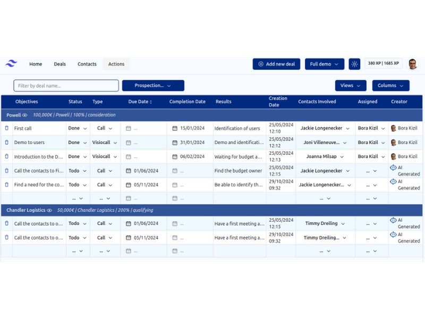Open the Views dropdown
Image resolution: width=425 pixels, height=319 pixels.
(x=351, y=86)
